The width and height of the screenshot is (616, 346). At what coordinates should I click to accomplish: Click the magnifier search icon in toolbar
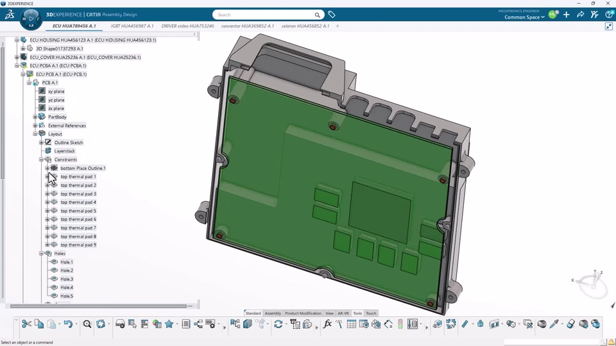(x=87, y=324)
